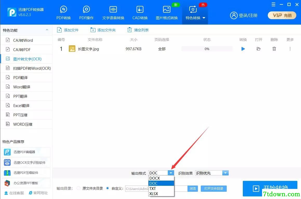This screenshot has width=301, height=199.
Task: Open output folder icon for 长图文字.jpg
Action: pos(259,49)
